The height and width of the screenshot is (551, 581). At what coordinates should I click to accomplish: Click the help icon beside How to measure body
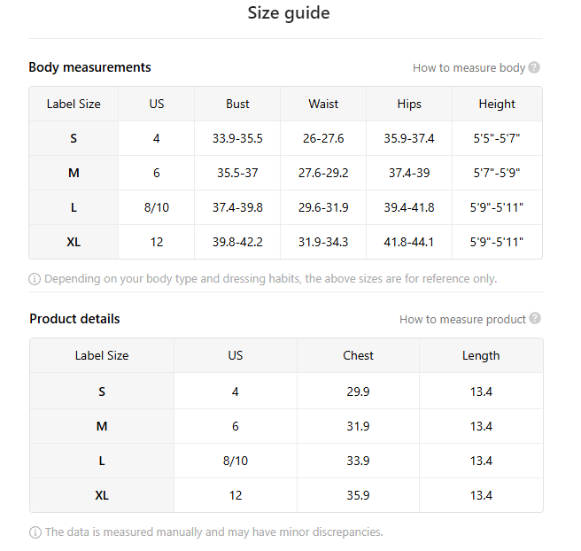tap(534, 67)
